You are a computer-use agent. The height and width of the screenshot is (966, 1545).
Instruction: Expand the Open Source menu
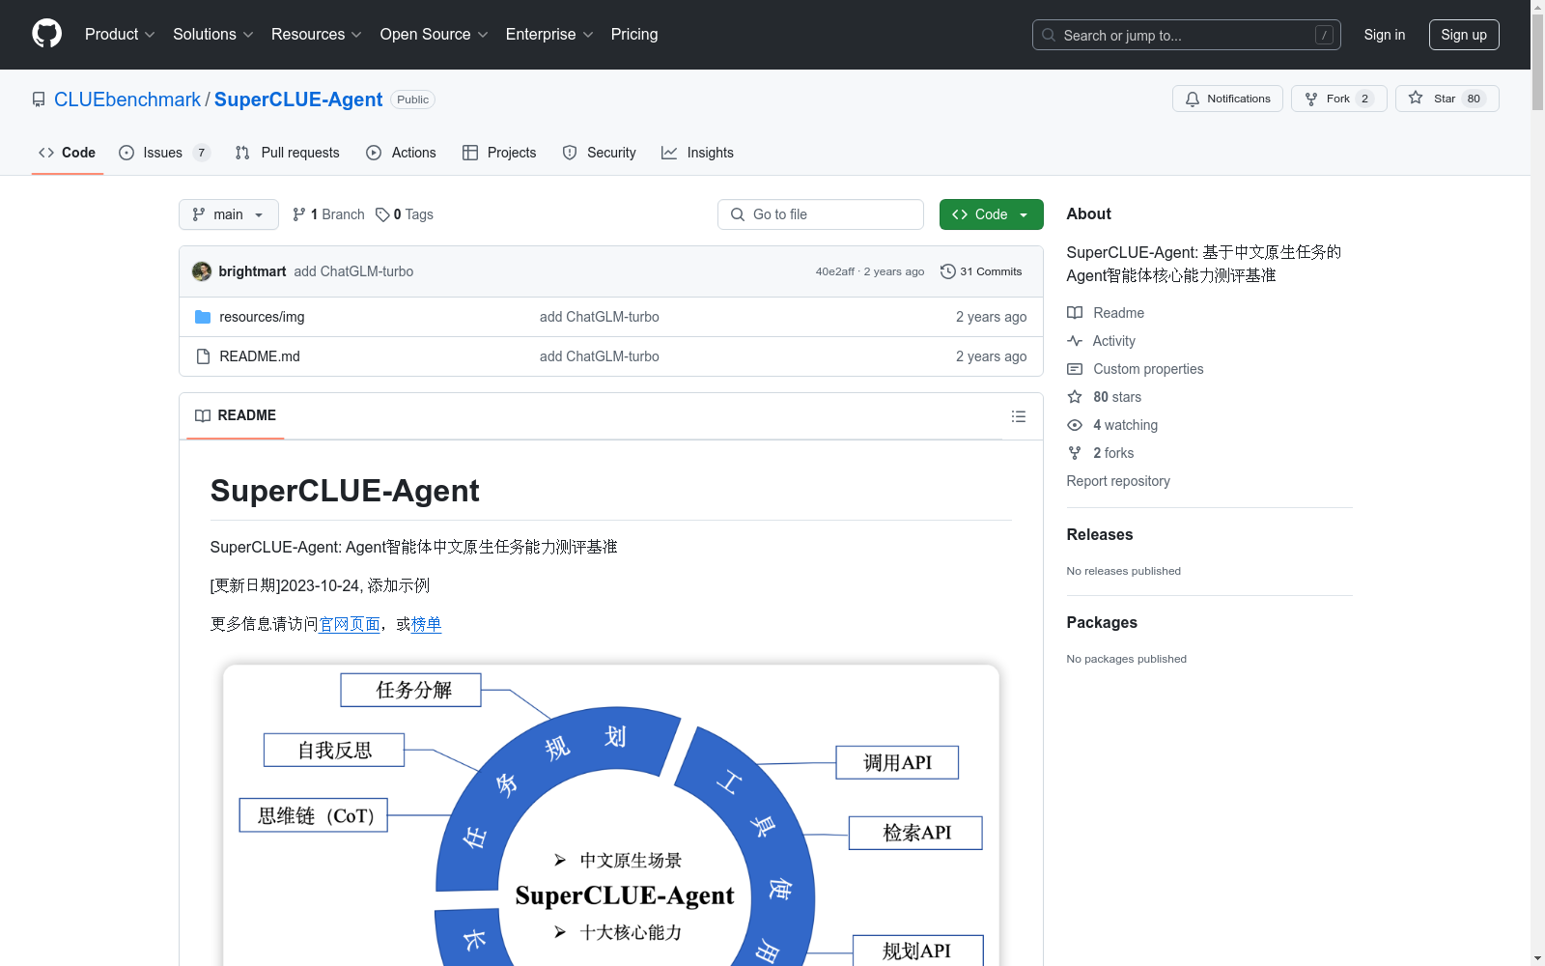pos(435,34)
